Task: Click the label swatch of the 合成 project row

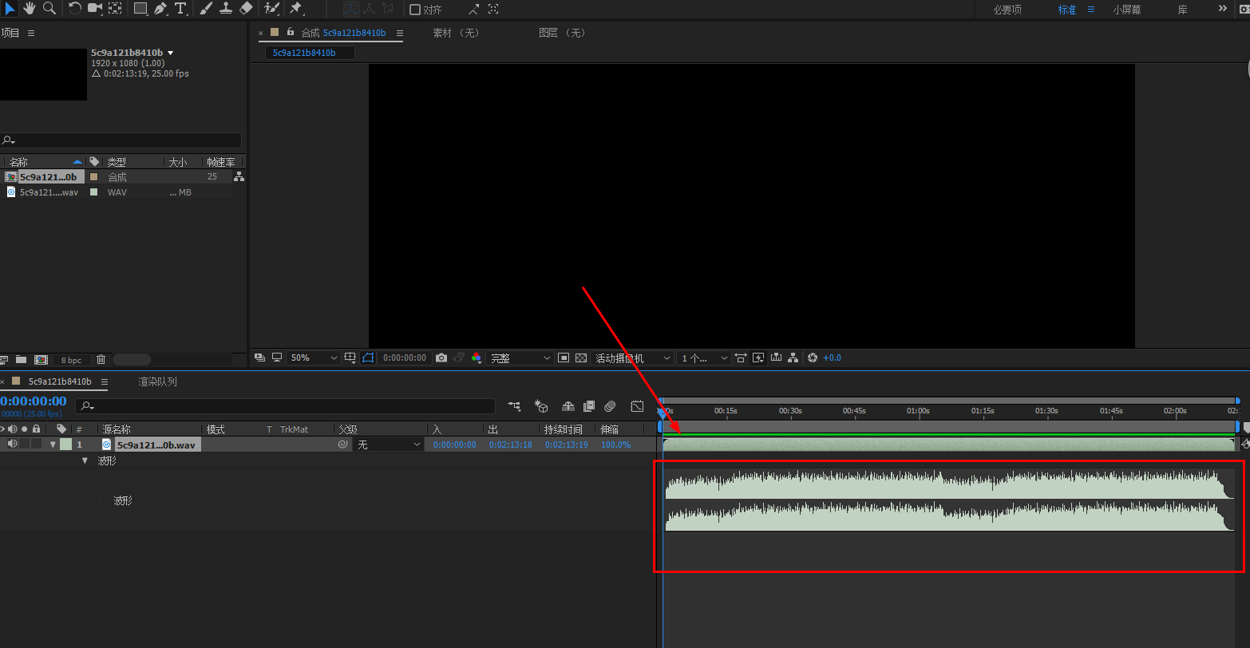Action: 93,177
